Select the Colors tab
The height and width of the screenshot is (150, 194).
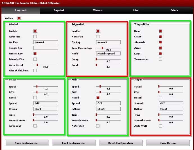[x=174, y=10]
